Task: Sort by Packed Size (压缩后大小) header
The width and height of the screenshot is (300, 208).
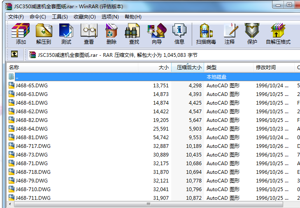Action: click(188, 68)
